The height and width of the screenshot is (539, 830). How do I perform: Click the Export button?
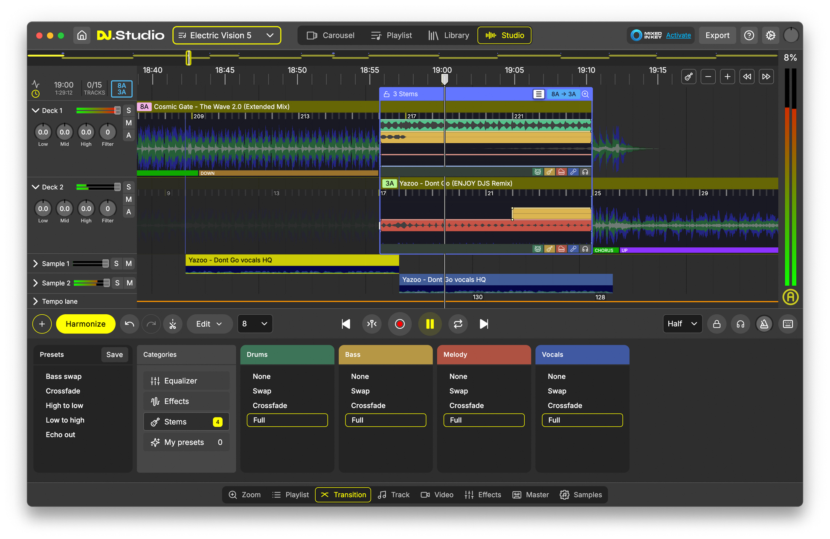(x=717, y=35)
